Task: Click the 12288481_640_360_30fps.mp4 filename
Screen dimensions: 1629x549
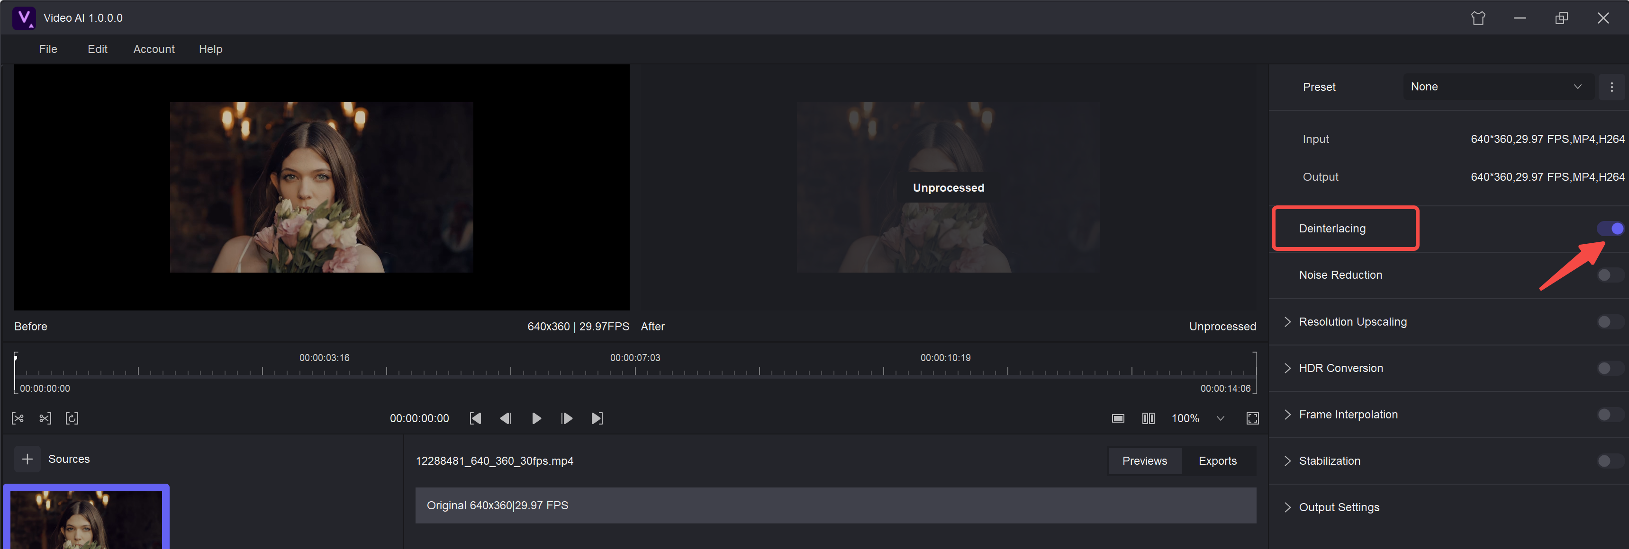Action: pos(495,461)
